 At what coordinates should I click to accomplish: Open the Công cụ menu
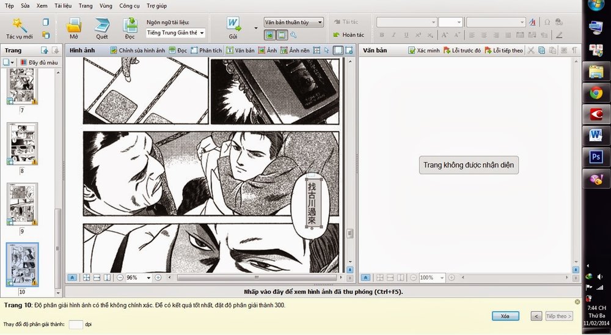(129, 5)
